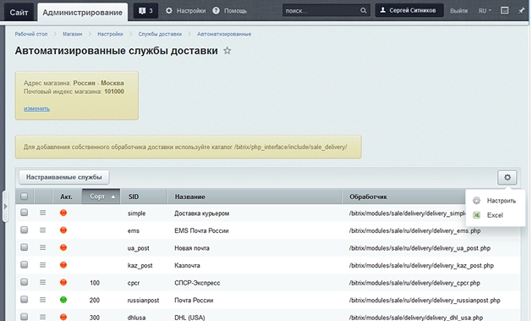Pin the admin panel with pin icon

[522, 10]
